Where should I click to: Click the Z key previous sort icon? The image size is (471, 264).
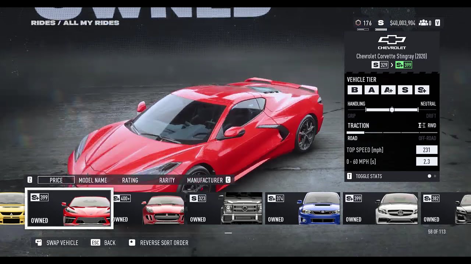[x=30, y=180]
